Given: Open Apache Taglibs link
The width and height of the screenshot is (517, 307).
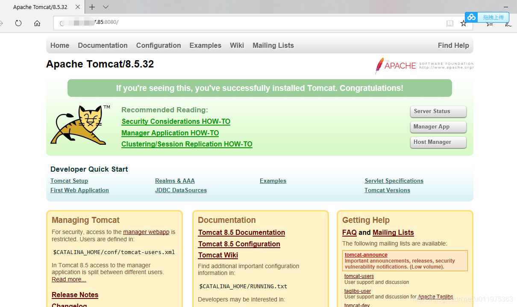Looking at the screenshot, I should click(x=435, y=297).
